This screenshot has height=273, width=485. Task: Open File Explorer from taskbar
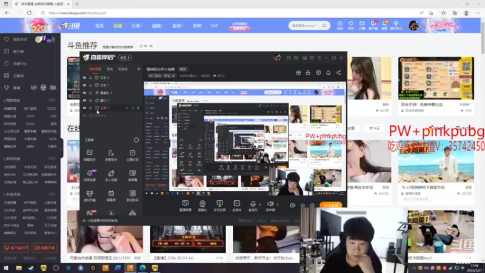click(x=19, y=268)
